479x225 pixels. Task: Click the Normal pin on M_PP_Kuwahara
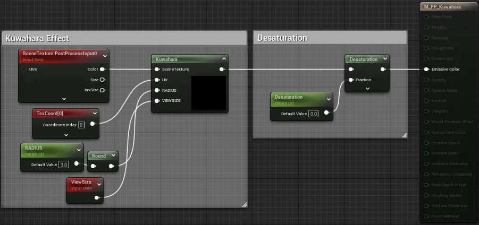426,101
